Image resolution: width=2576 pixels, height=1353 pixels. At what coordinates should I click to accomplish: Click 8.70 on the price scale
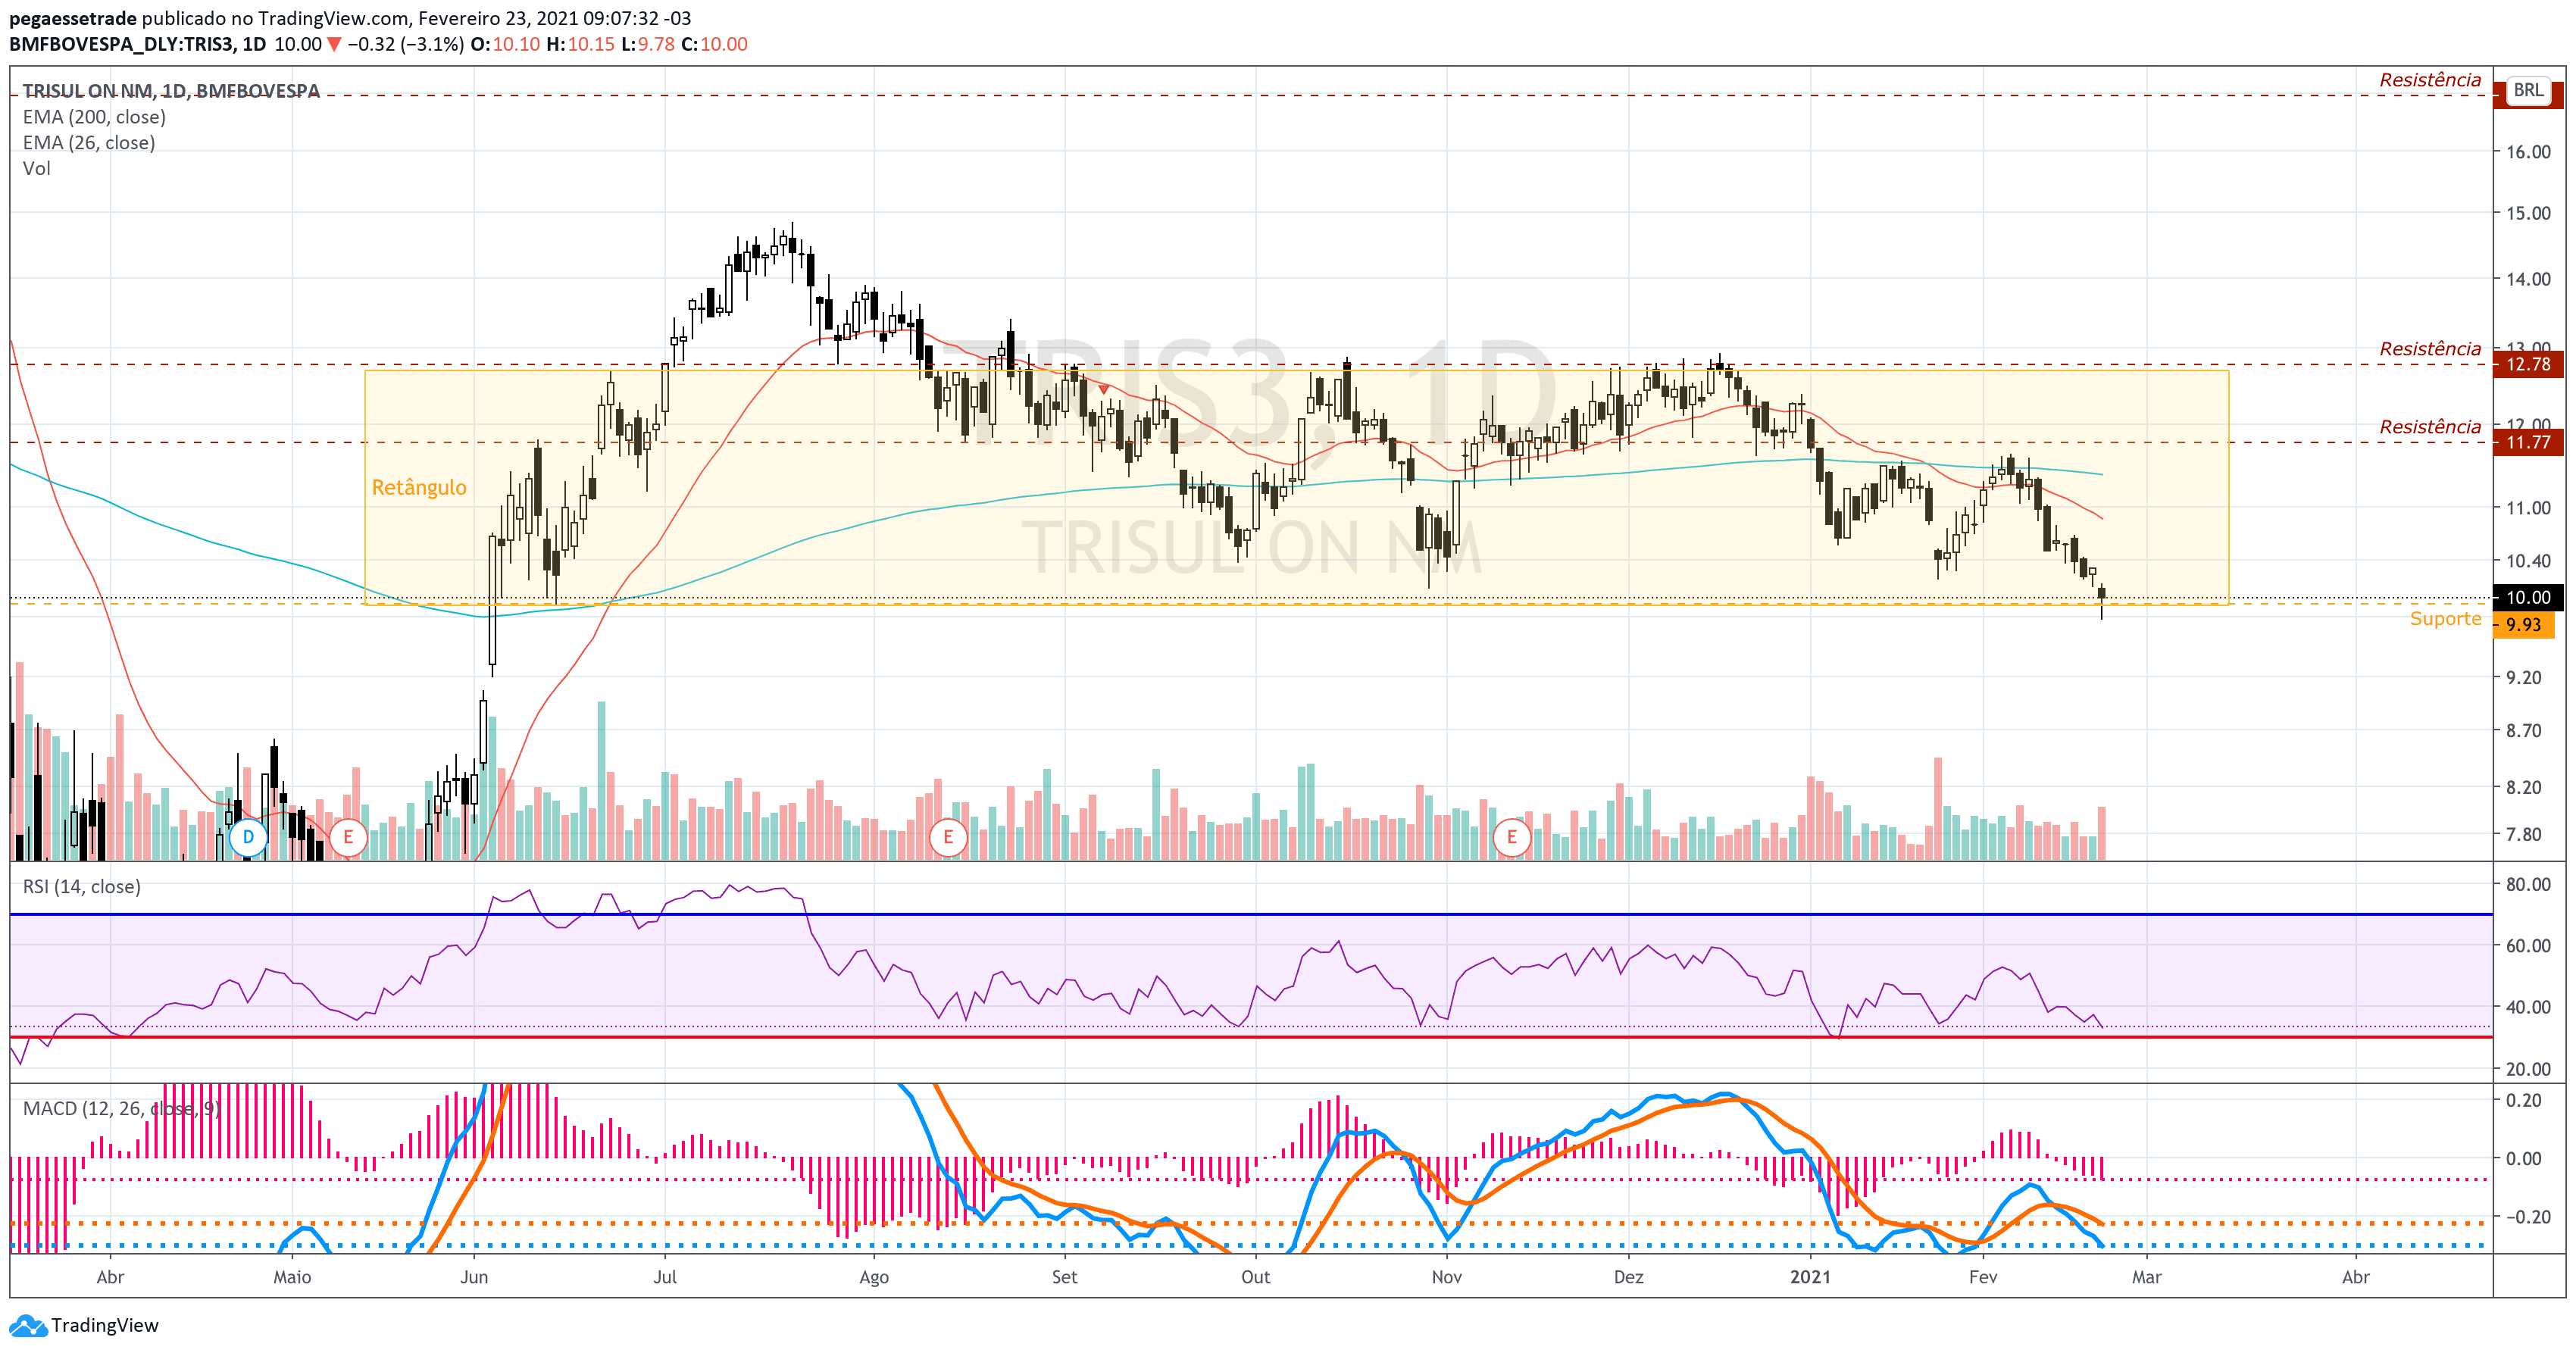coord(2524,731)
